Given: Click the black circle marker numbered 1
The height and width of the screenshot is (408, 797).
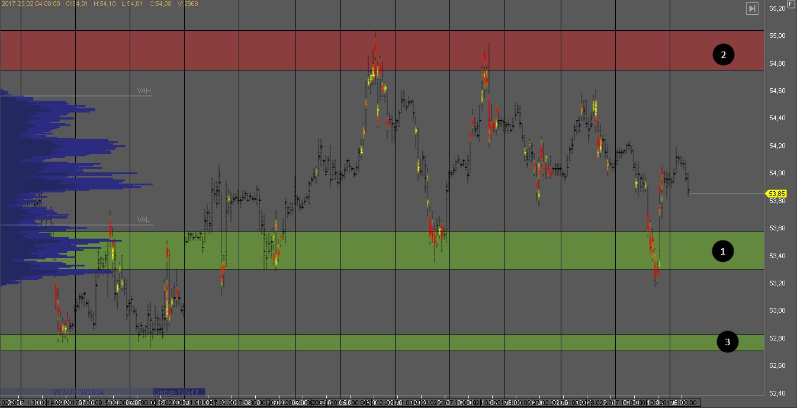Looking at the screenshot, I should click(722, 251).
